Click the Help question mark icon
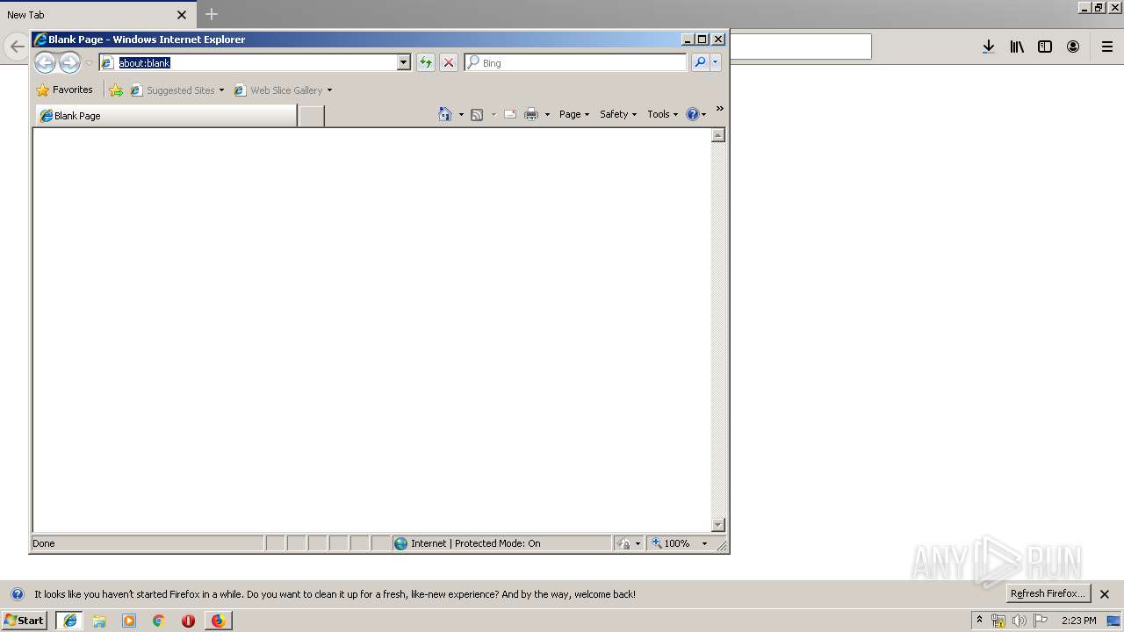 coord(693,114)
